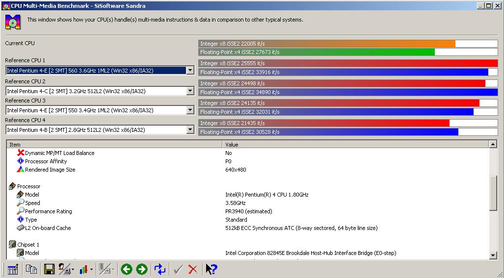
Task: Click the value 3.58GHz
Action: pos(236,203)
